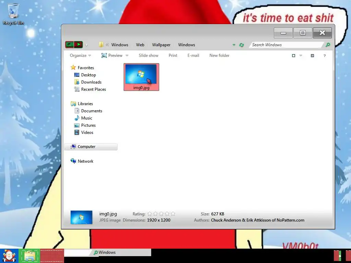Focus the Search Windows input box
Image resolution: width=351 pixels, height=263 pixels.
click(x=286, y=45)
